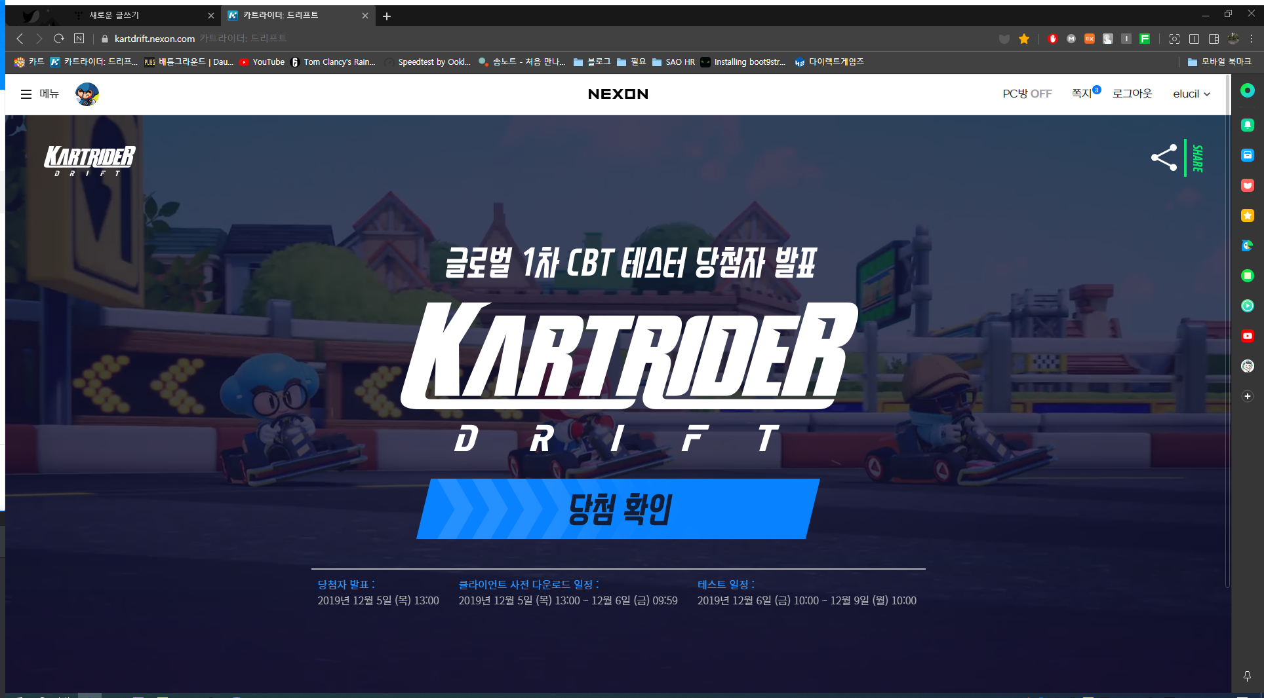Viewport: 1264px width, 698px height.
Task: Click the sidebar pin icon at bottom
Action: (x=1247, y=676)
